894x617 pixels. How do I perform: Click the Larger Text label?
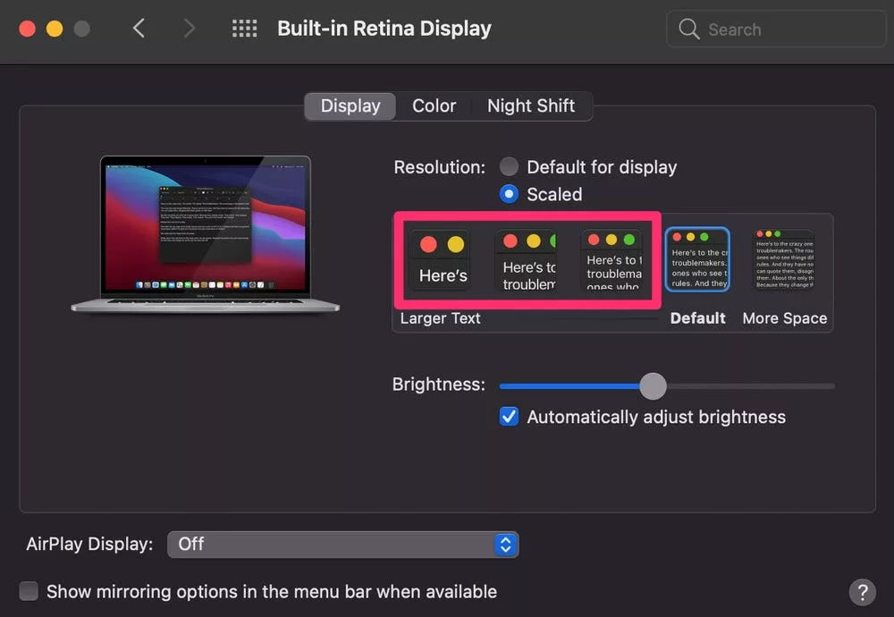(440, 317)
